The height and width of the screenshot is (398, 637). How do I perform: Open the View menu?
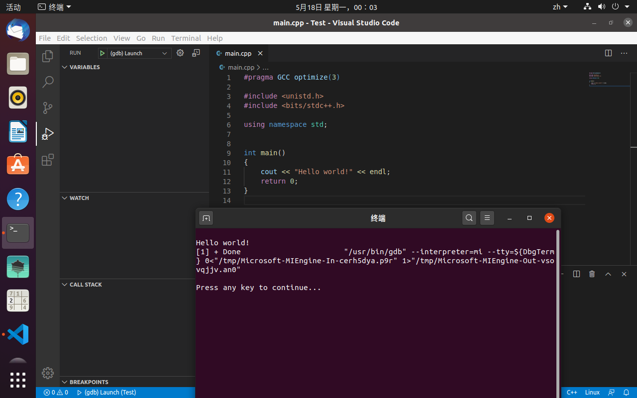pos(121,38)
